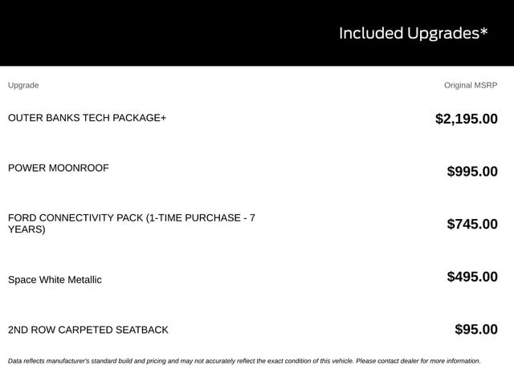Open FORD CONNECTIVITY PACK upgrade entry

tap(132, 224)
